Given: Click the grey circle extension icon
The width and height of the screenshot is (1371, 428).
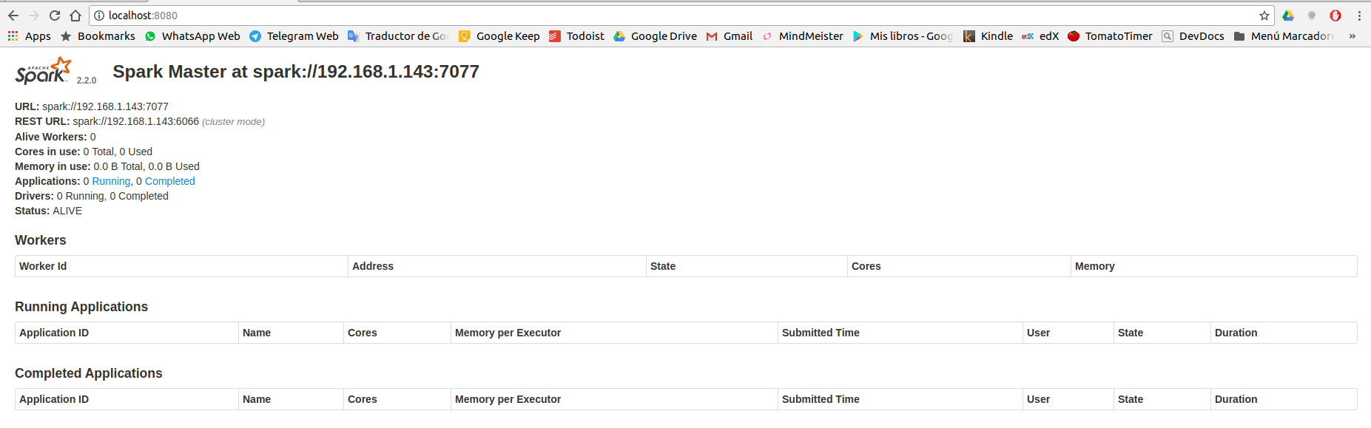Looking at the screenshot, I should (1312, 16).
